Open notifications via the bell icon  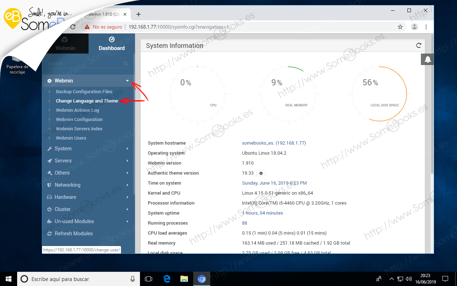point(427,59)
